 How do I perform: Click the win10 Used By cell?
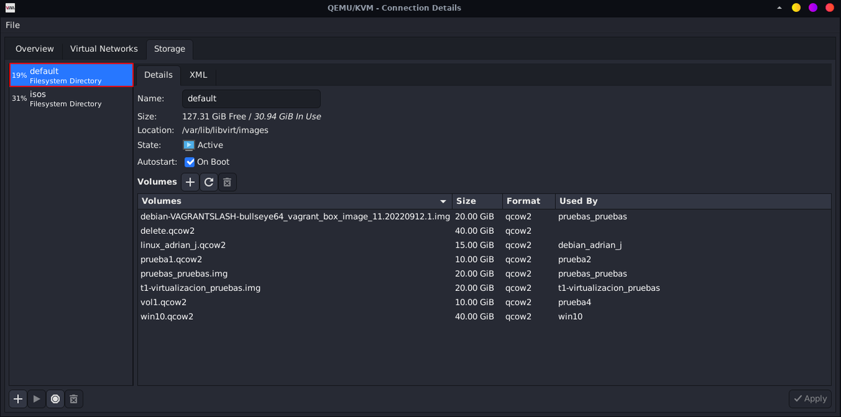coord(570,317)
